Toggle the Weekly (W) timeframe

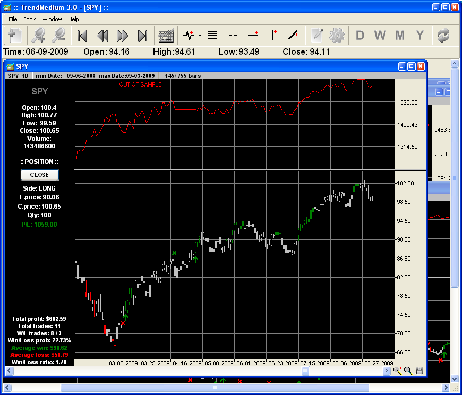(x=380, y=36)
